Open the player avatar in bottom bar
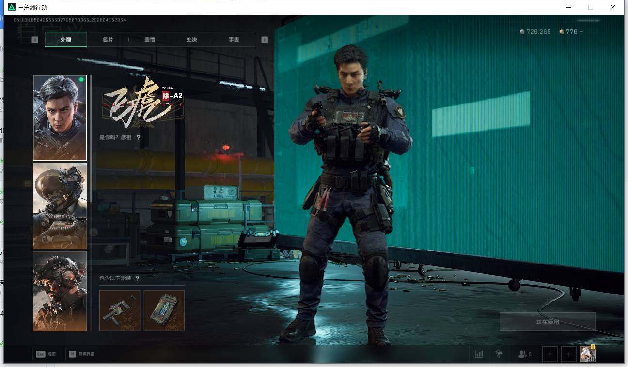This screenshot has height=367, width=628. point(588,354)
